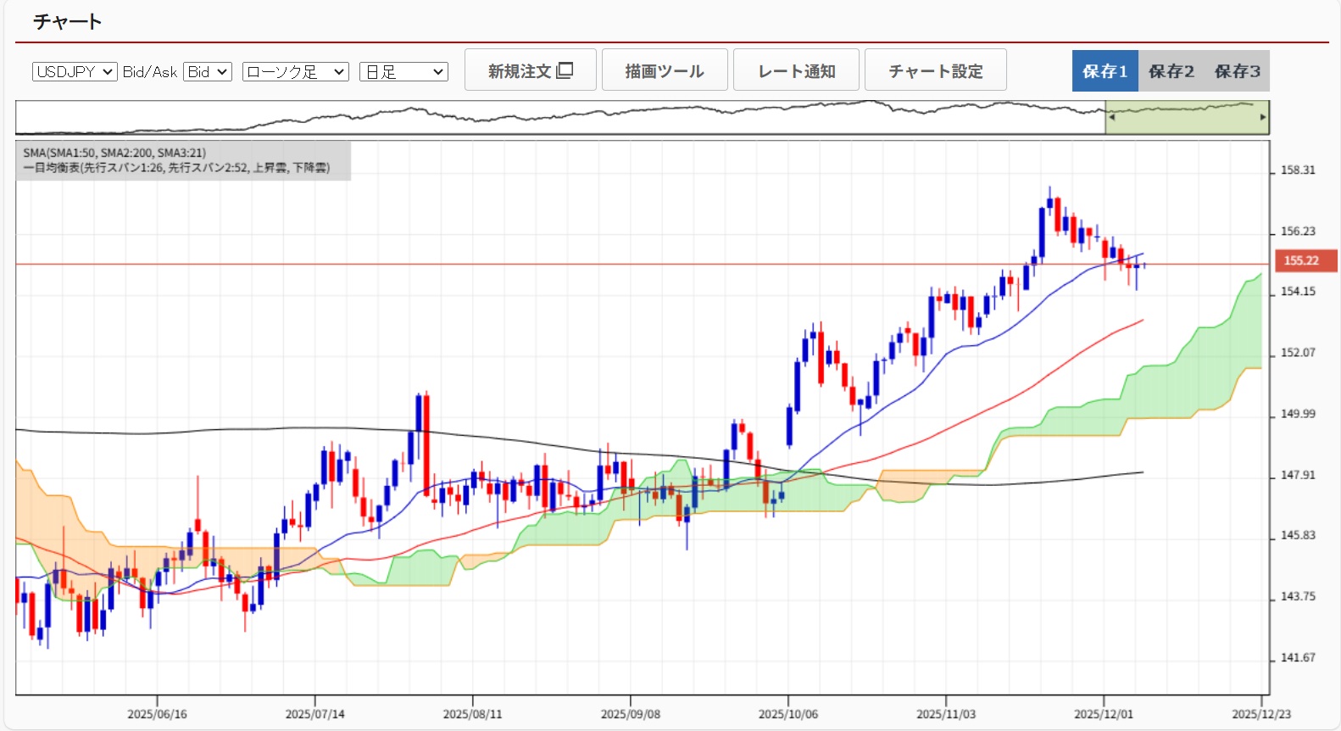Change the 日足 timeframe dropdown
The width and height of the screenshot is (1341, 731).
(403, 72)
